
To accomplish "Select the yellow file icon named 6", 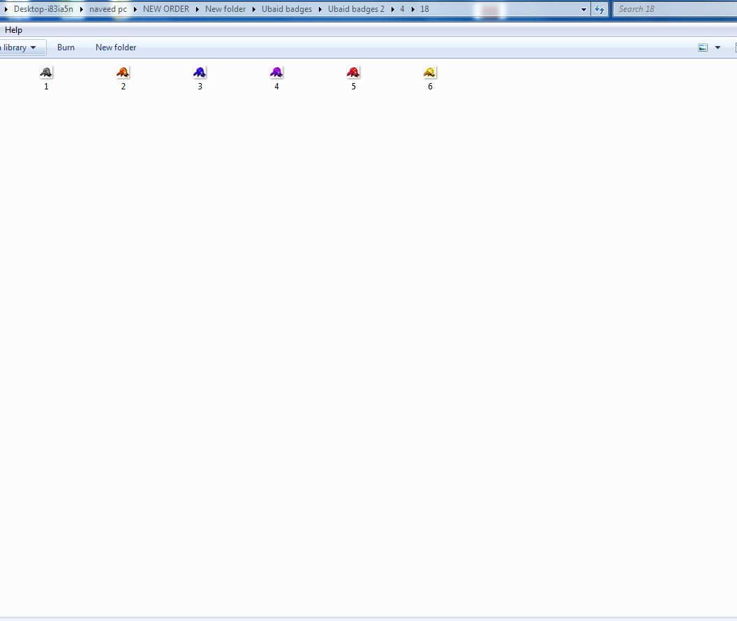I will (430, 73).
